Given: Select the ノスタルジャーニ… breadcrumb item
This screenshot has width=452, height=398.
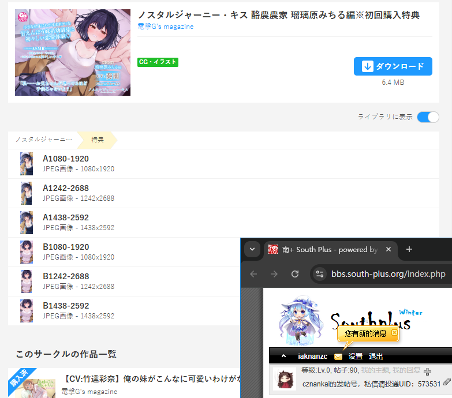Looking at the screenshot, I should (43, 140).
